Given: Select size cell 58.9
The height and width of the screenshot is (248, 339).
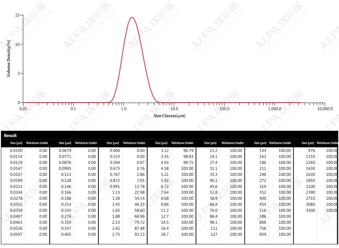Looking at the screenshot, I should (x=213, y=198).
